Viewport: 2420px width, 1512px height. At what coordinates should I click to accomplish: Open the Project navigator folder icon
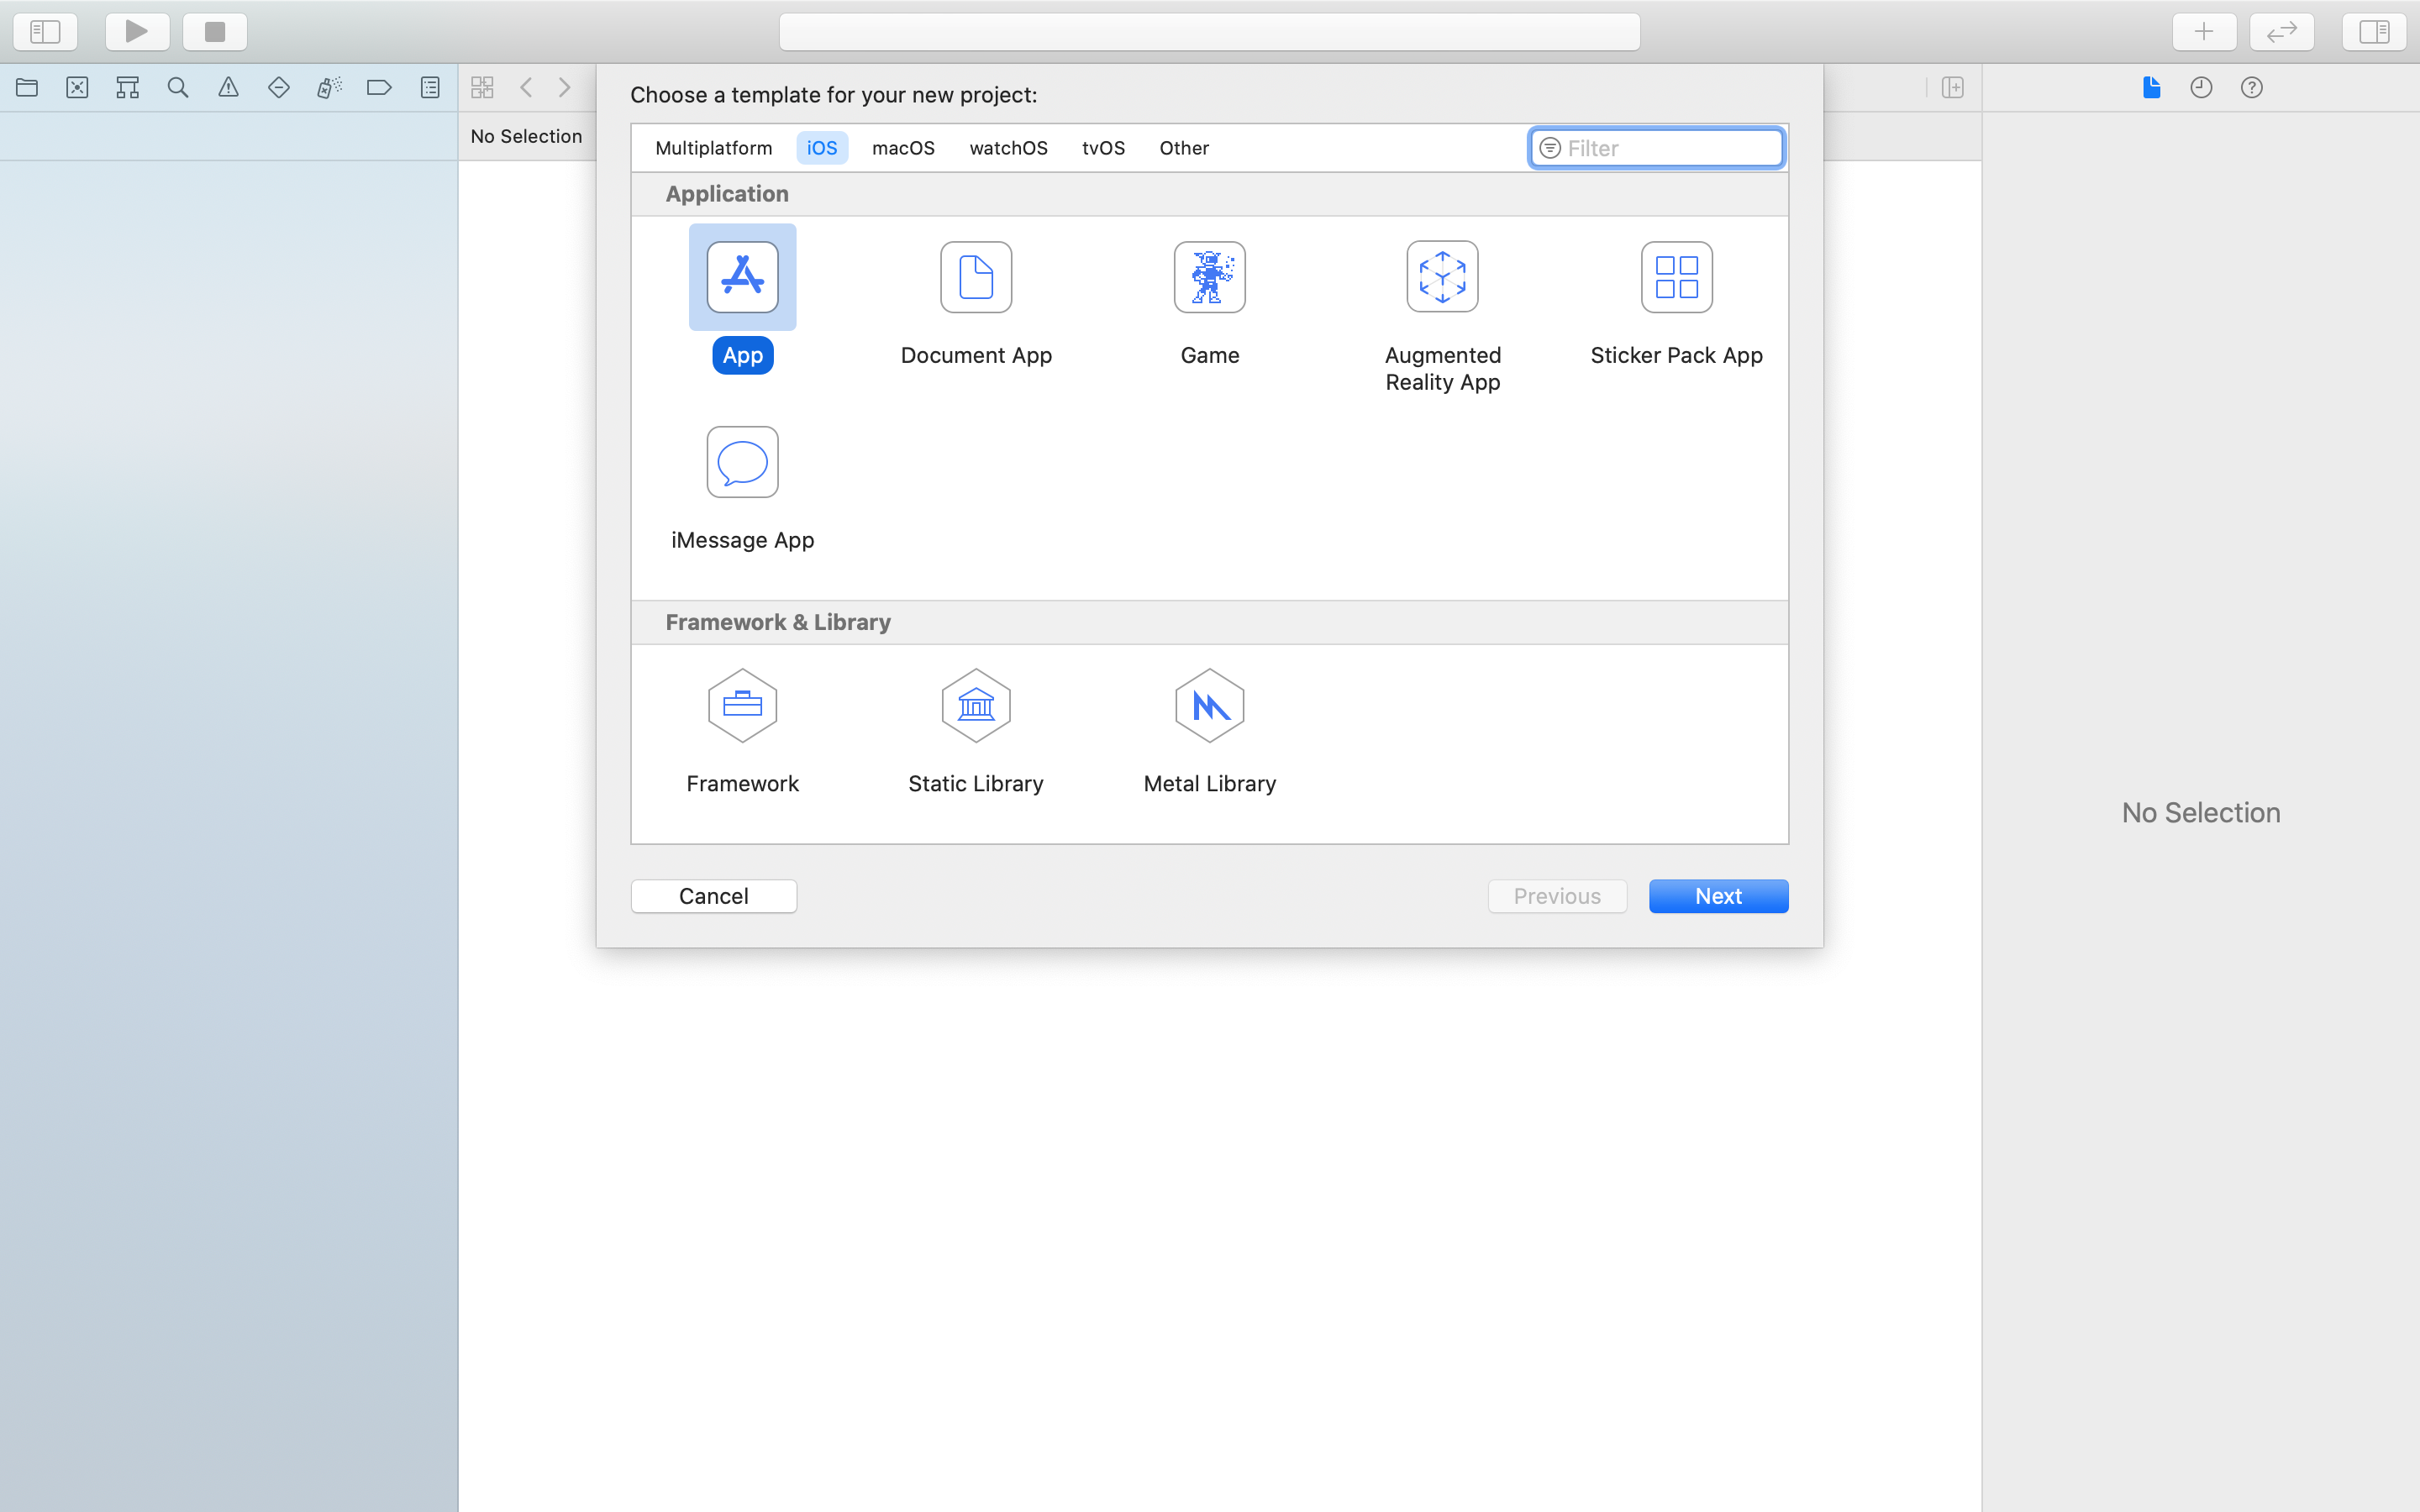click(27, 88)
